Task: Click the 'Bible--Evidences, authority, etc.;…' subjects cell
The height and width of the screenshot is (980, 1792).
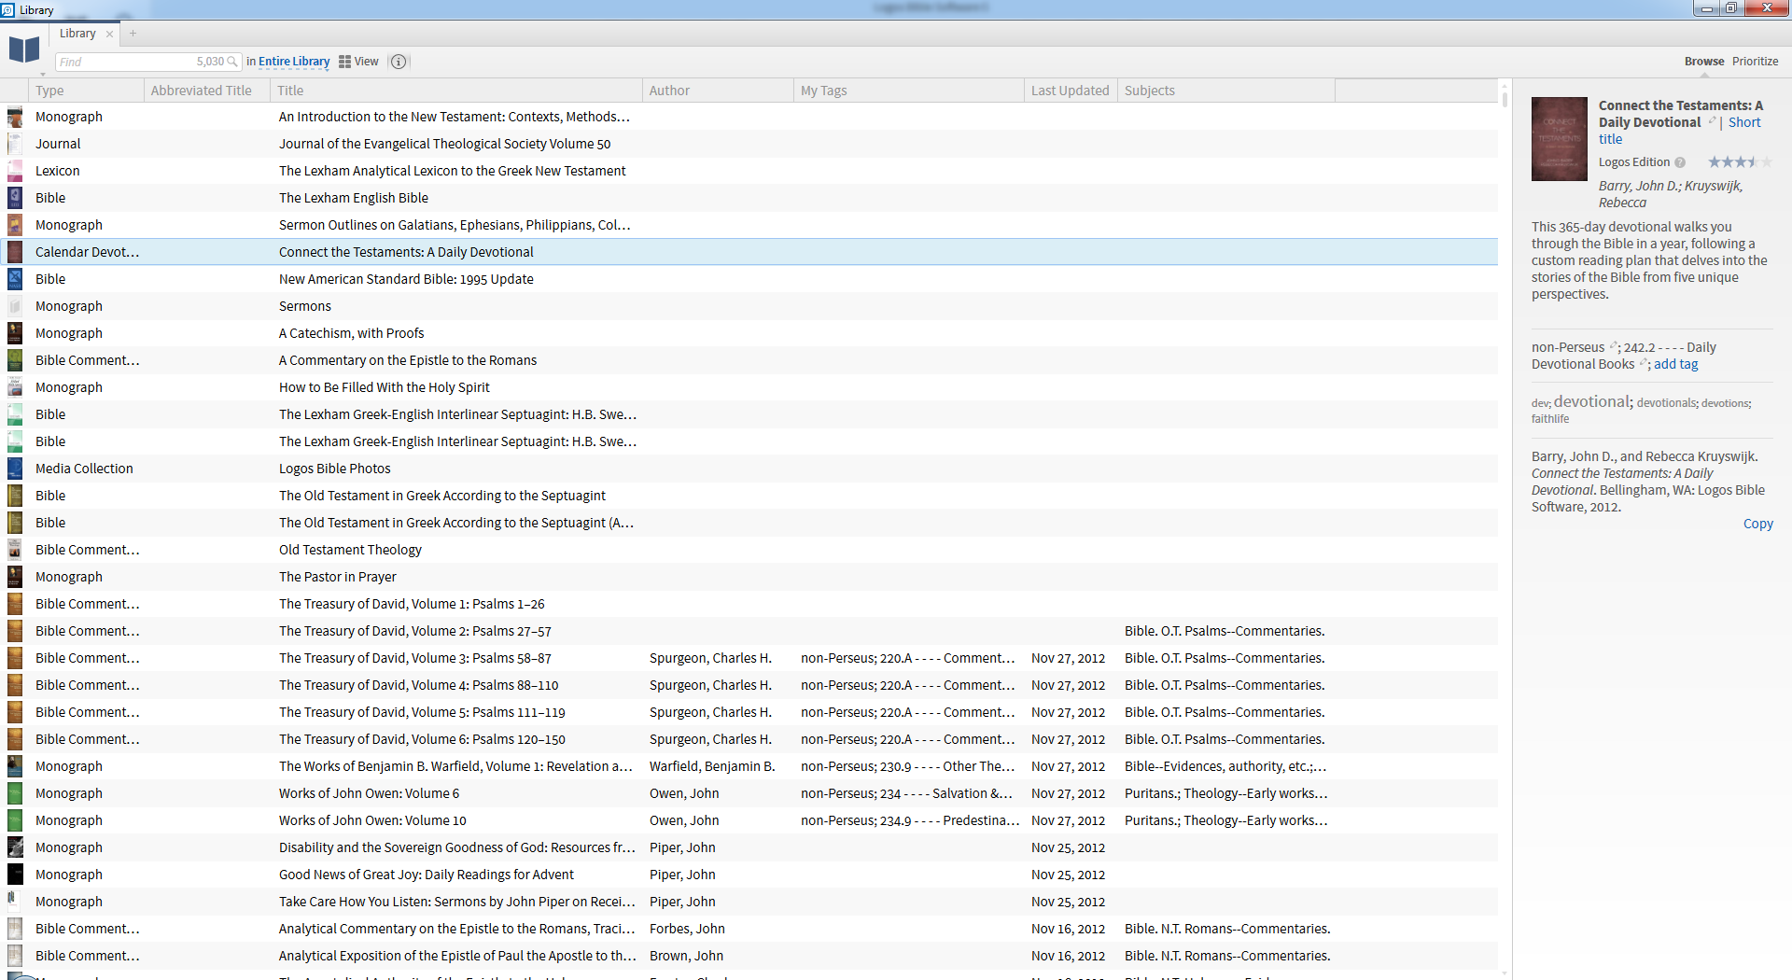Action: pyautogui.click(x=1225, y=766)
